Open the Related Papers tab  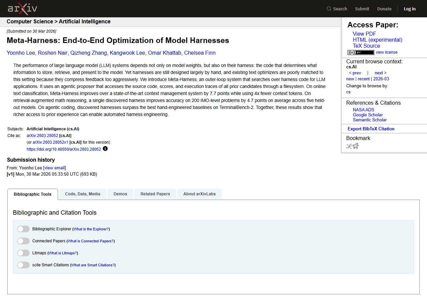tap(155, 194)
